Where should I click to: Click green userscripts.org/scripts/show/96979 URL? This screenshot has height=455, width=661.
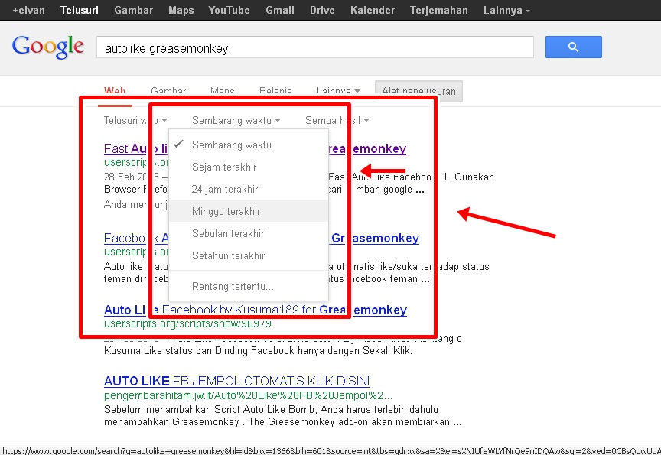[x=187, y=323]
